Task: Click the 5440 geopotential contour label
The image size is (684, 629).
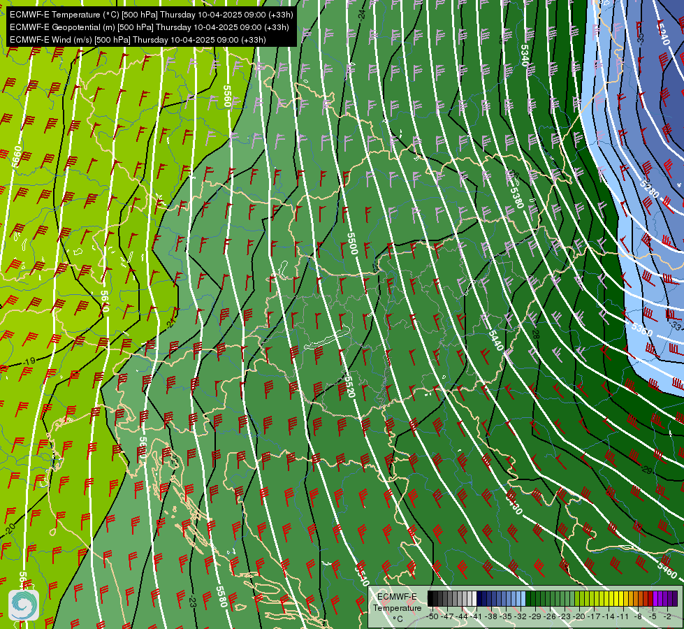Action: tap(495, 340)
